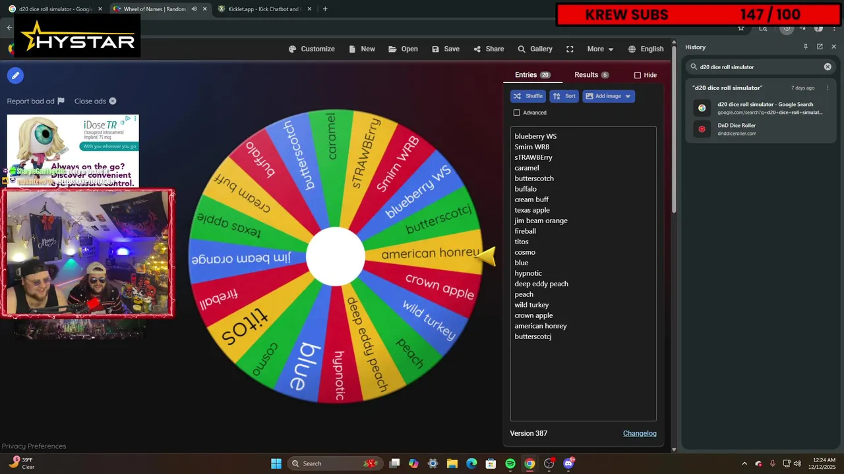Create a New wheel
This screenshot has width=844, height=474.
361,49
